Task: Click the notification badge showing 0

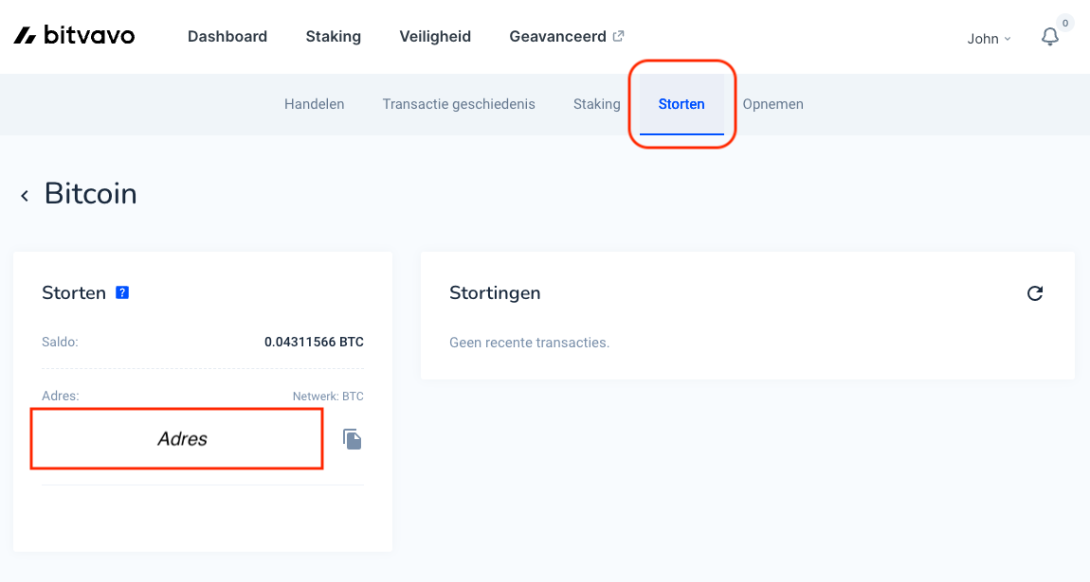Action: [x=1063, y=21]
